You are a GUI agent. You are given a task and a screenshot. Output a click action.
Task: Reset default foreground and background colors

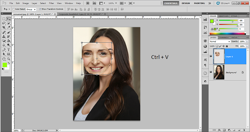click(3, 69)
